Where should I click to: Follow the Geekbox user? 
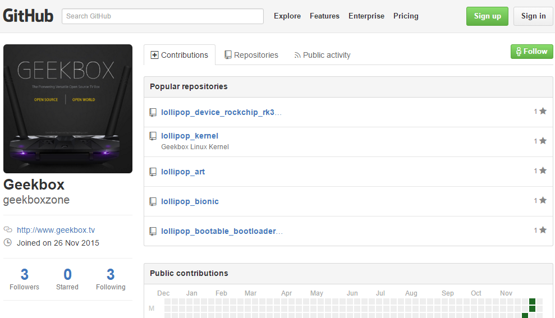531,52
